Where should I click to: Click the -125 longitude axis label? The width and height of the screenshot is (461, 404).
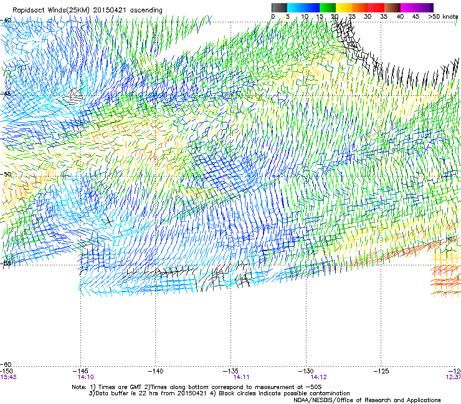point(381,371)
